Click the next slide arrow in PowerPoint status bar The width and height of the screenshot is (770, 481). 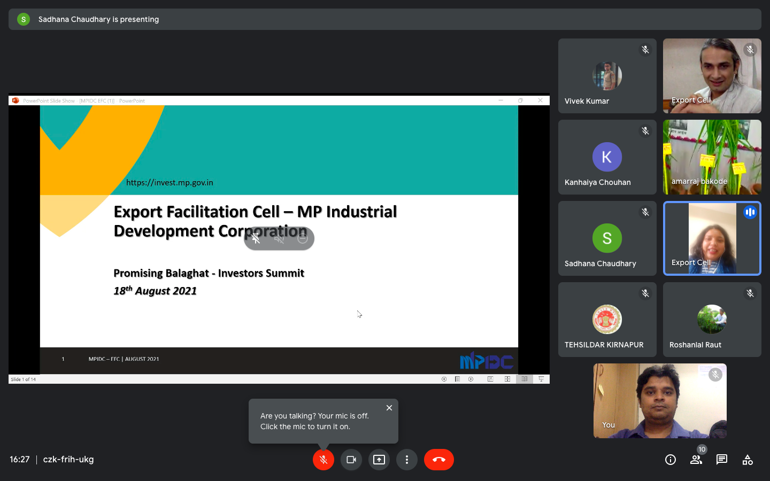click(471, 379)
